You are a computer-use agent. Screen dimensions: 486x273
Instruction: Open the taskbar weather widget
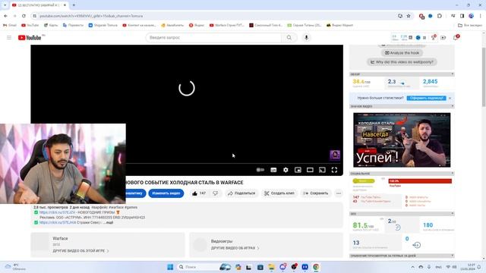15,267
